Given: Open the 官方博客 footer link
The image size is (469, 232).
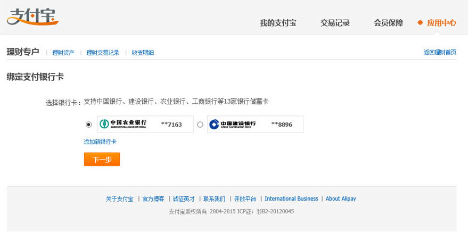Looking at the screenshot, I should tap(153, 199).
